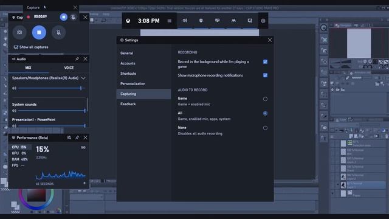Pin the Audio widget
389x219 pixels.
point(77,59)
